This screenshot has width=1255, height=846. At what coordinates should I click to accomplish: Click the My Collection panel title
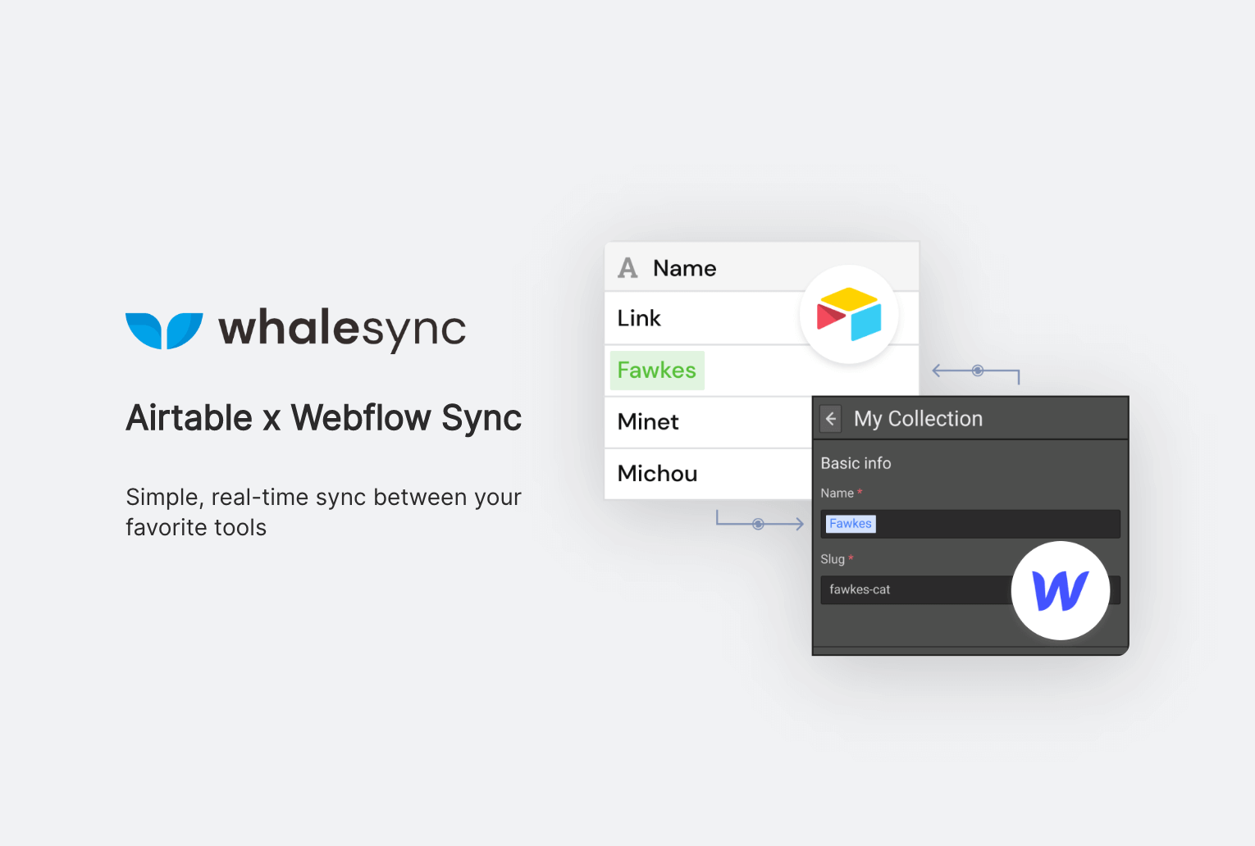[x=918, y=419]
